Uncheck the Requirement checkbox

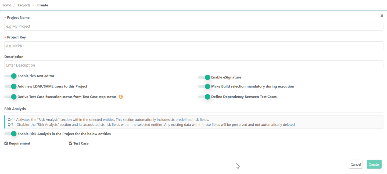(x=6, y=143)
